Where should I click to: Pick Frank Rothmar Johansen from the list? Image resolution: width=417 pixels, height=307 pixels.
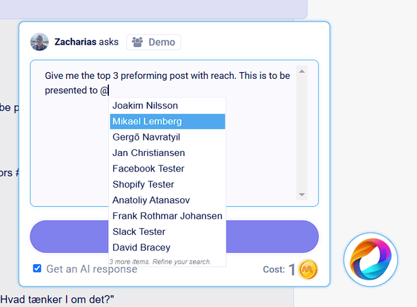click(167, 216)
